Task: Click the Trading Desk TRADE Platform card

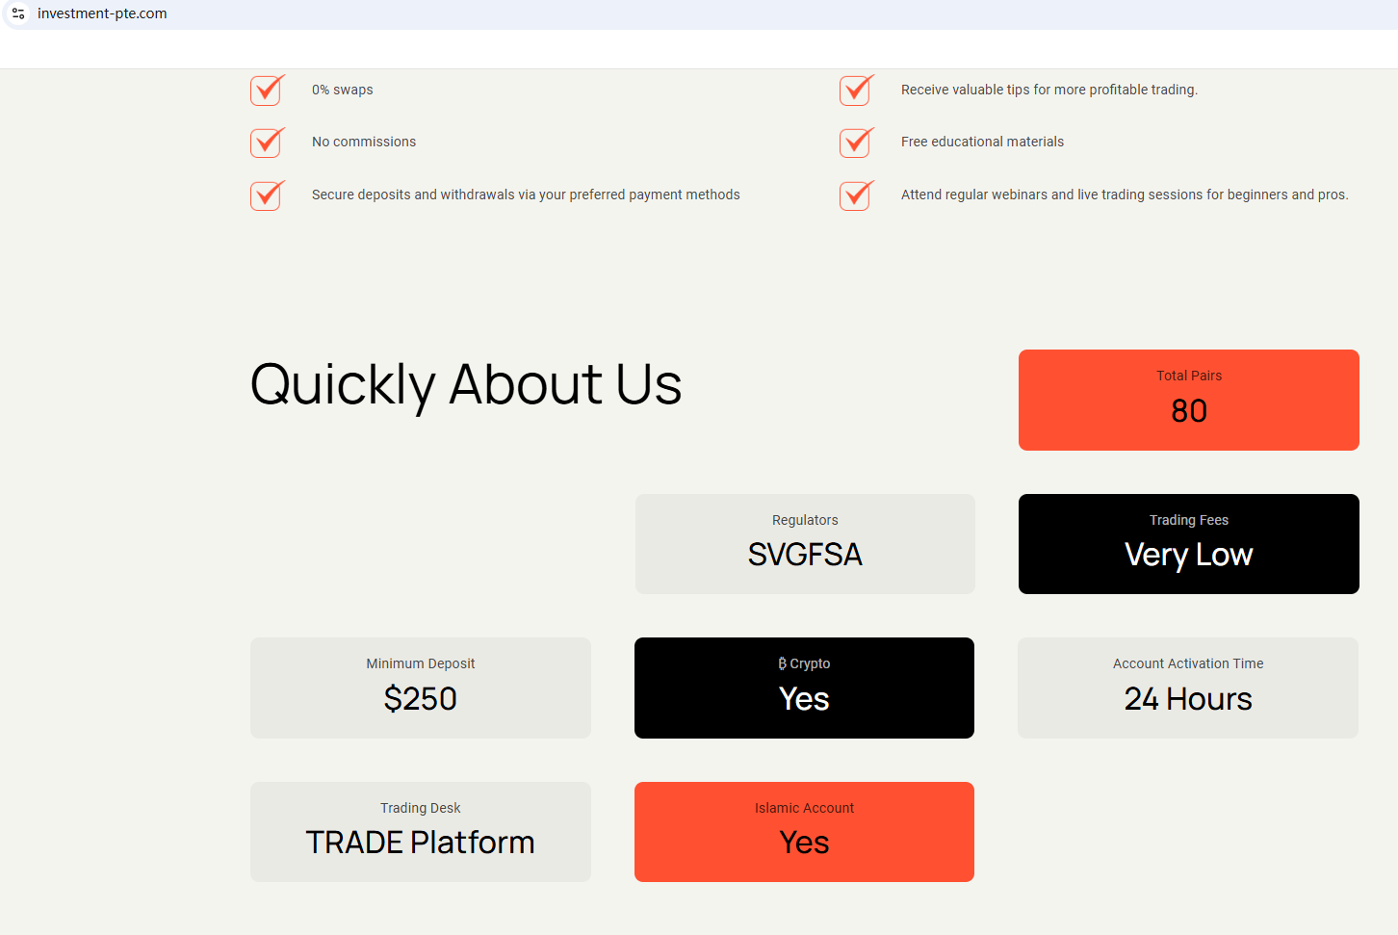Action: point(421,832)
